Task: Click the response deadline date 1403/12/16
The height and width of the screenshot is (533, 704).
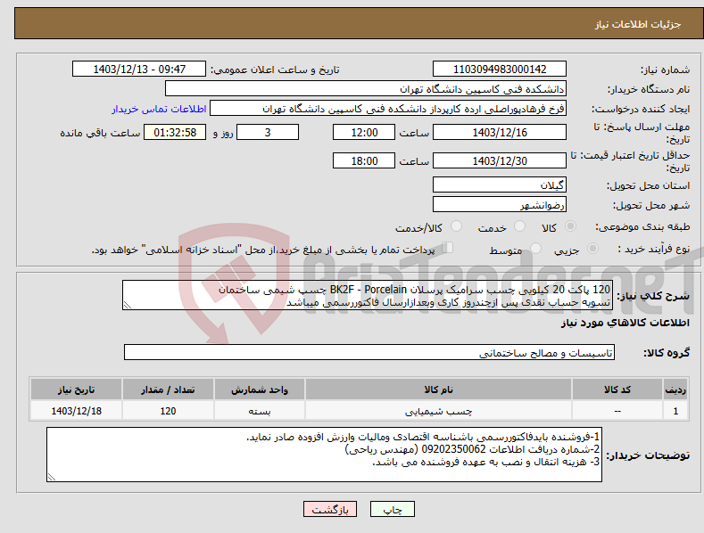Action: [x=500, y=132]
